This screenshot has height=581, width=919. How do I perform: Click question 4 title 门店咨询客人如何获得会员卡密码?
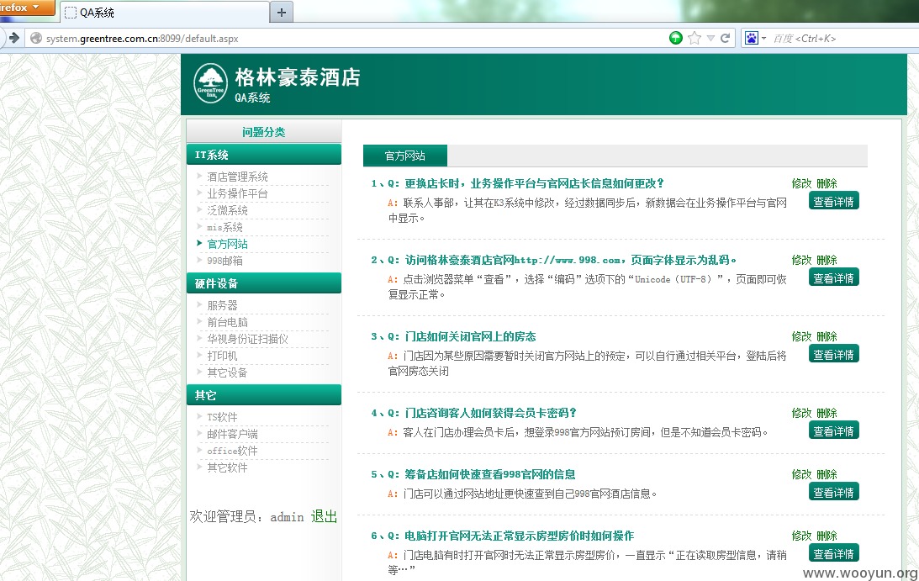pyautogui.click(x=490, y=413)
